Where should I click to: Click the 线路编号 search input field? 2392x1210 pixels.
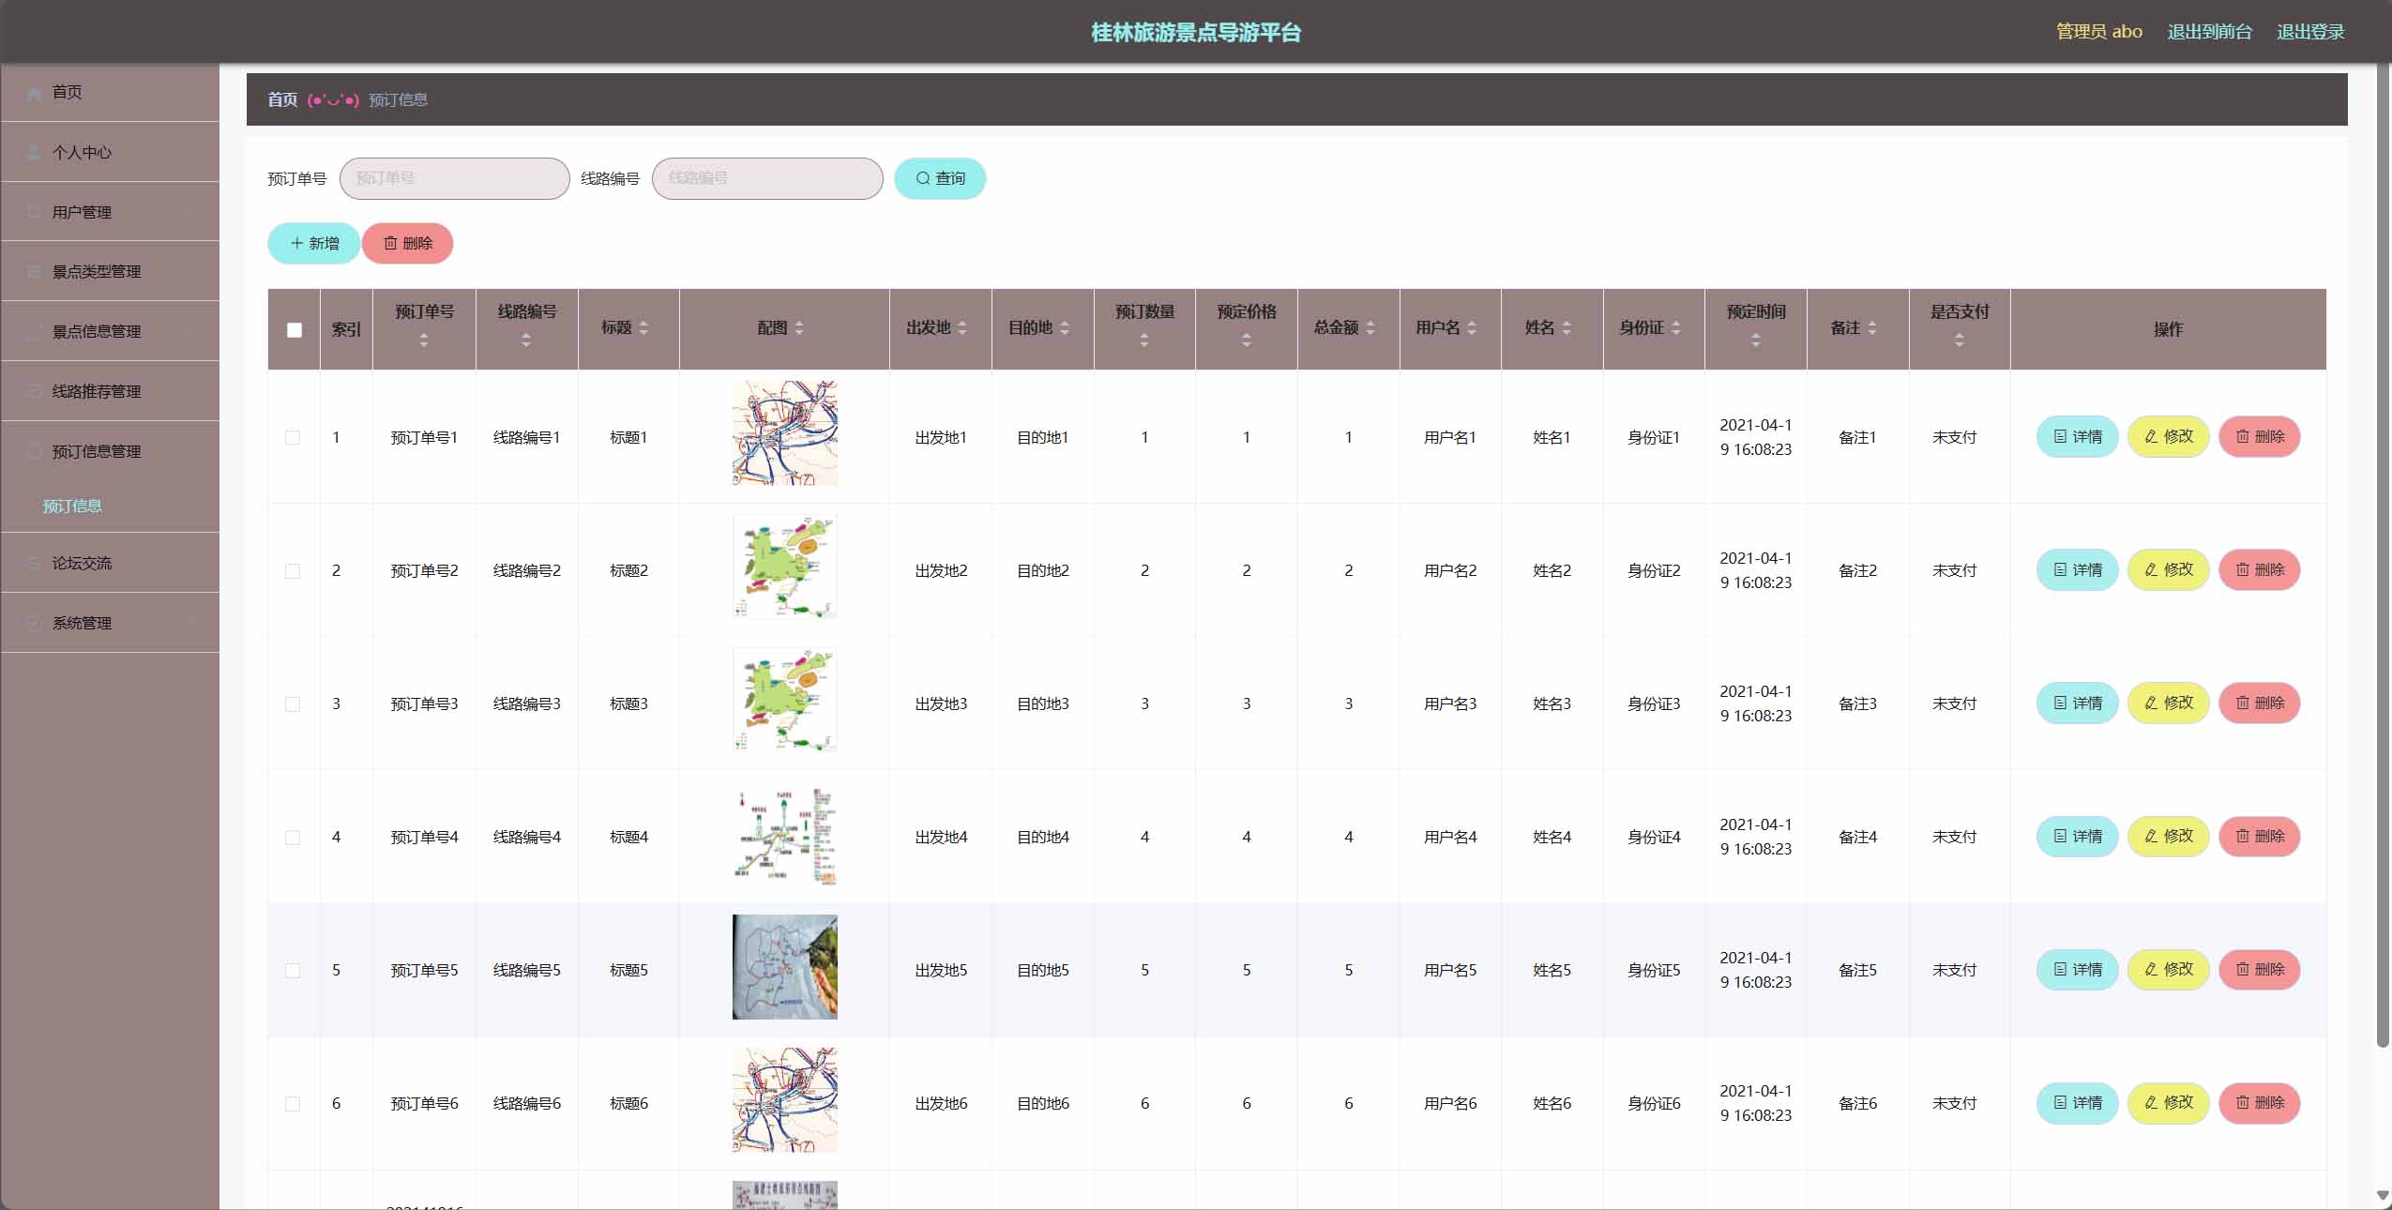coord(767,178)
